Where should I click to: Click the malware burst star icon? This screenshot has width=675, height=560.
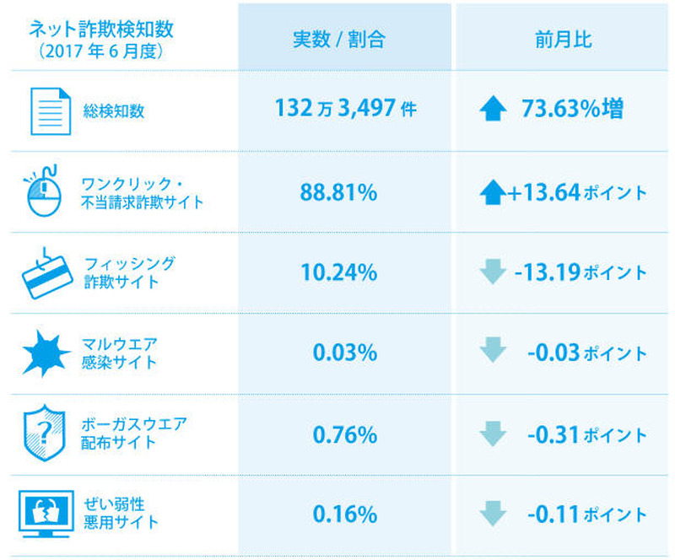[46, 354]
